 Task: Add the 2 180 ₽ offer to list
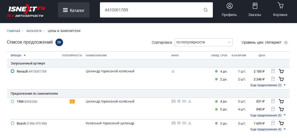tap(273, 71)
